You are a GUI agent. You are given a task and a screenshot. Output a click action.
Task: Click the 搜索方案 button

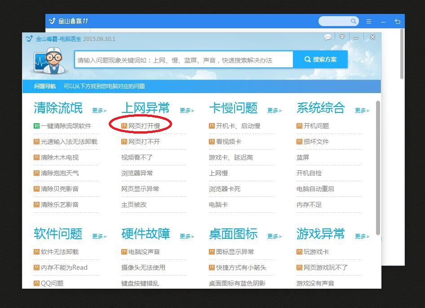320,59
